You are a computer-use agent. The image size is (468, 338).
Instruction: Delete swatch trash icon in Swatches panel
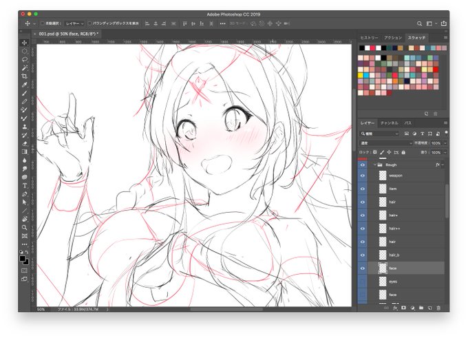click(x=436, y=114)
